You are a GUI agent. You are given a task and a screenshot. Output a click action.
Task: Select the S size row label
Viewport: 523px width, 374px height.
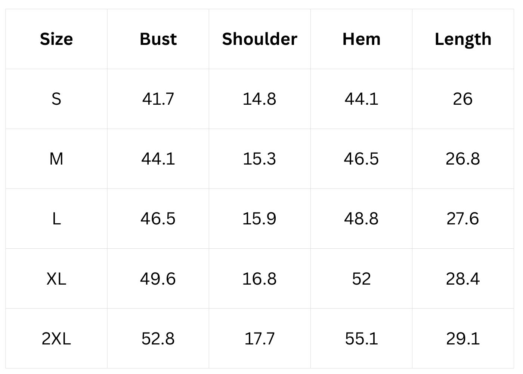pos(56,99)
